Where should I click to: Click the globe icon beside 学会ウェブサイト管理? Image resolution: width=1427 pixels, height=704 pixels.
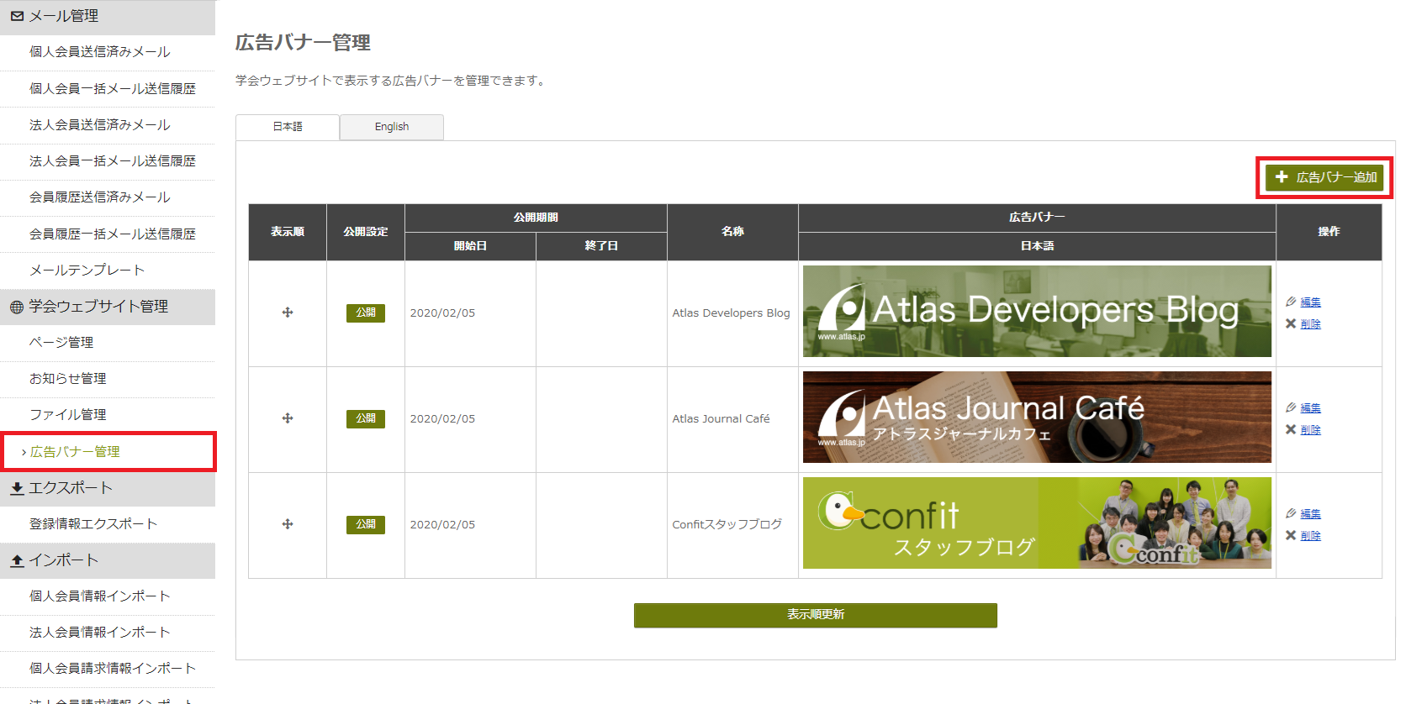(x=17, y=307)
